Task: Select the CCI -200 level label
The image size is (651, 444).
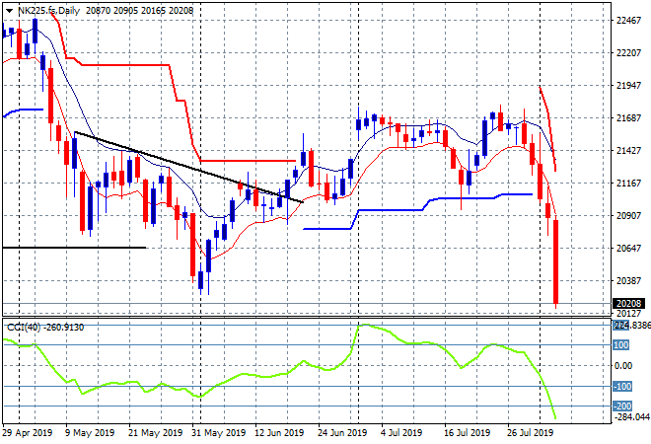Action: (x=622, y=407)
